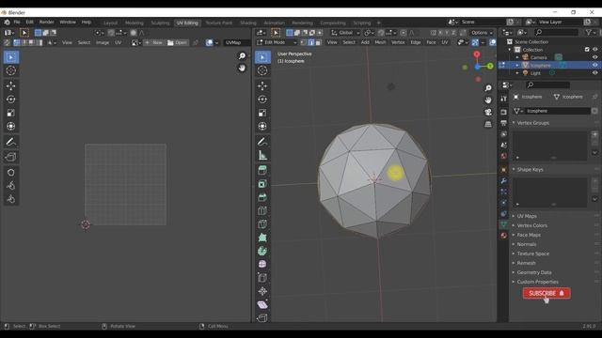Select the Bevel tool

click(x=262, y=197)
